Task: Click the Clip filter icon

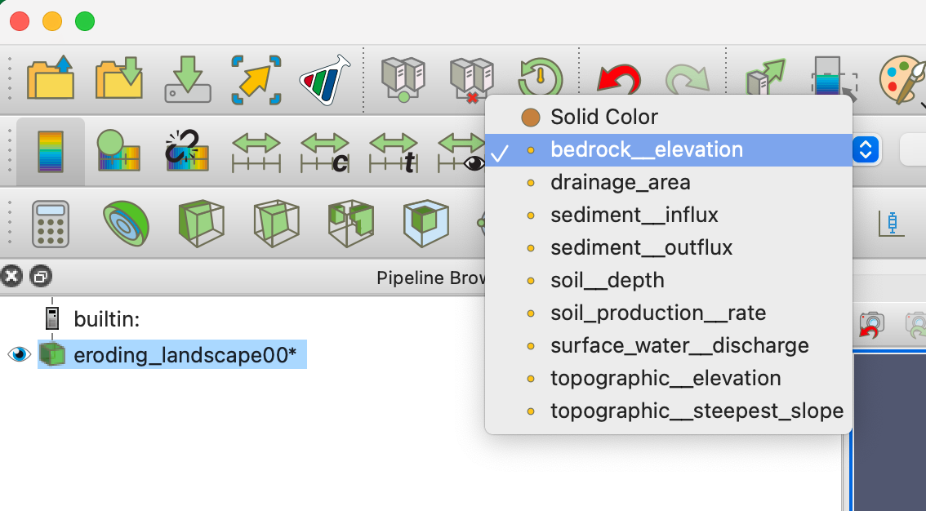Action: tap(201, 224)
